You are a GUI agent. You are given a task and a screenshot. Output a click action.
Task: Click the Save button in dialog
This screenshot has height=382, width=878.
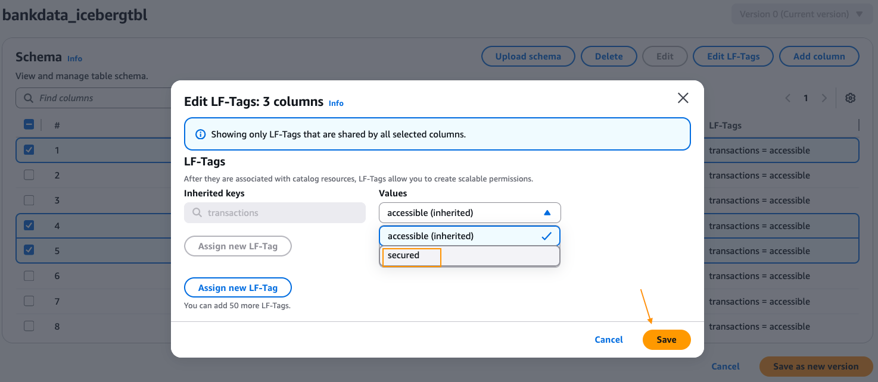coord(666,340)
